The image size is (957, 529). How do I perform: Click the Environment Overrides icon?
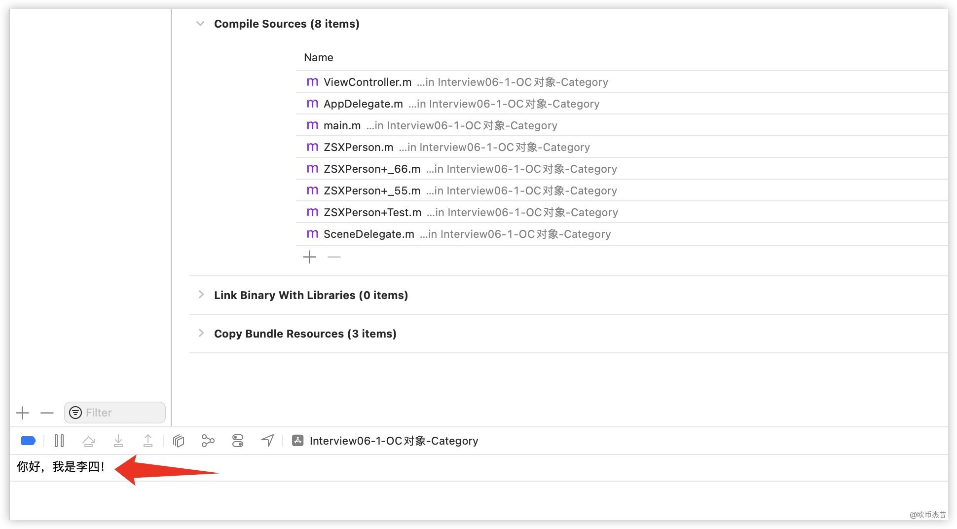[238, 441]
